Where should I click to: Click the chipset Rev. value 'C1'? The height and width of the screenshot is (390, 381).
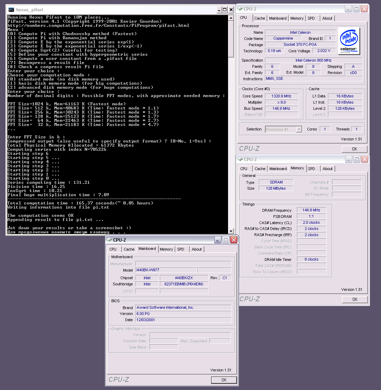click(x=225, y=278)
